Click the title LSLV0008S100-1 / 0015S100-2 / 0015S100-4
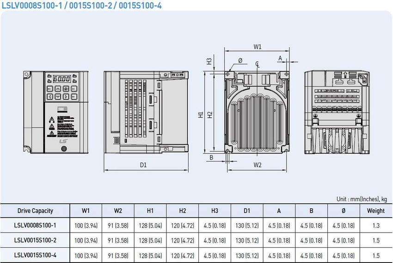This screenshot has height=263, width=393. [82, 5]
